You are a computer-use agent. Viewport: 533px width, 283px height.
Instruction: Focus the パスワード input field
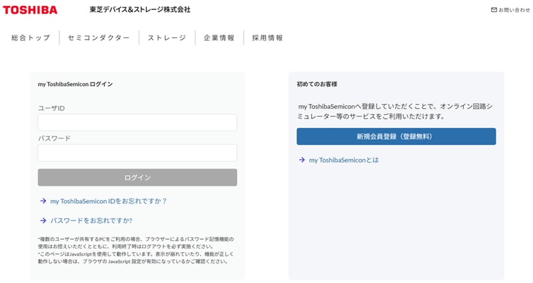tap(137, 152)
